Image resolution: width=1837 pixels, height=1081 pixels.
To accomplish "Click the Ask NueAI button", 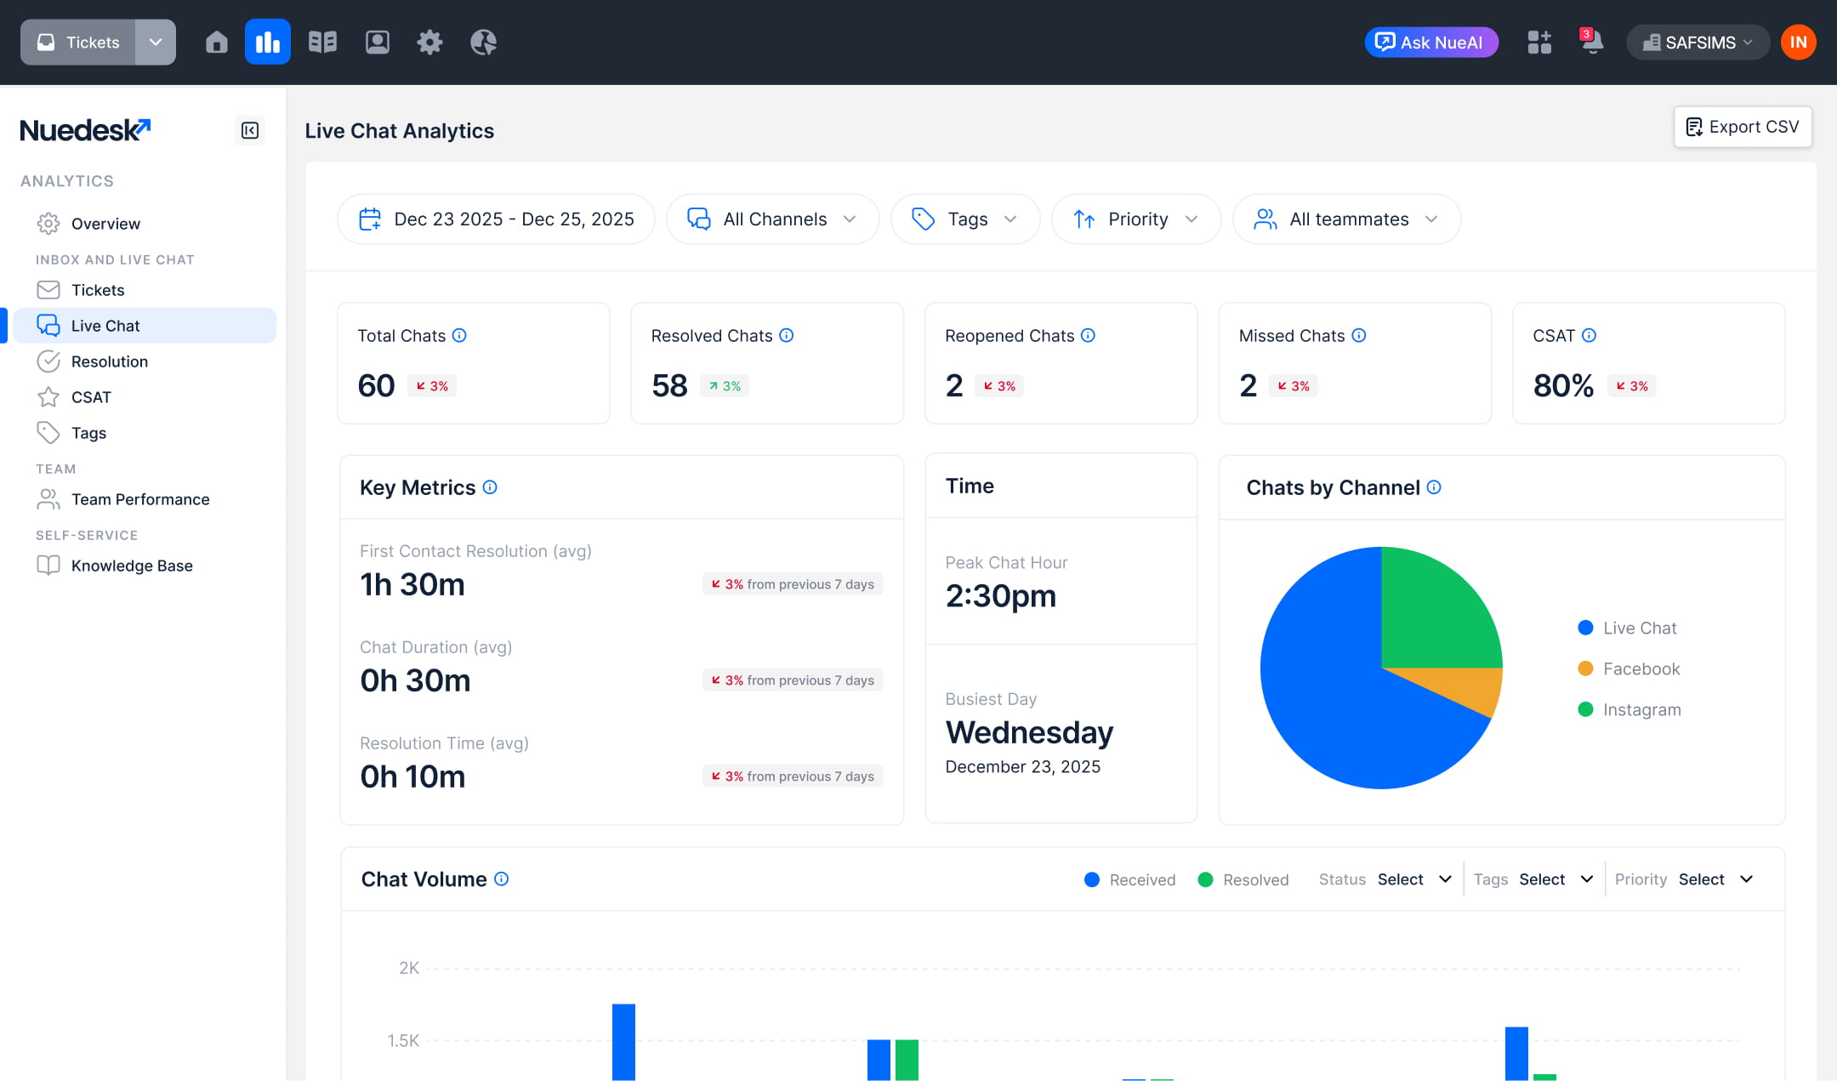I will pos(1430,42).
